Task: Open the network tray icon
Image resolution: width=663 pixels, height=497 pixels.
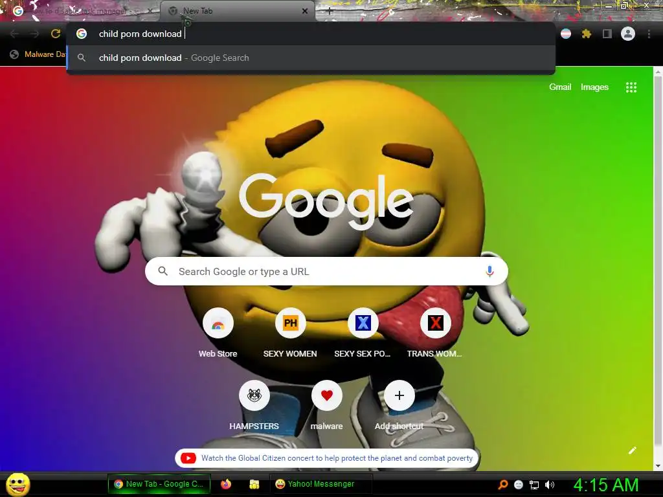Action: tap(534, 485)
